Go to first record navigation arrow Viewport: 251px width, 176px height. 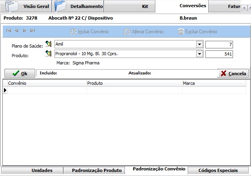pos(8,31)
